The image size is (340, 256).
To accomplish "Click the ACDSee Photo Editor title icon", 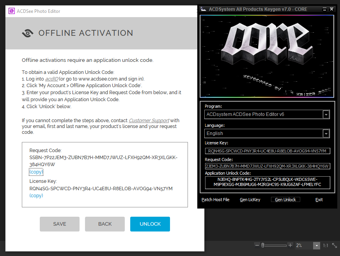I will point(11,11).
